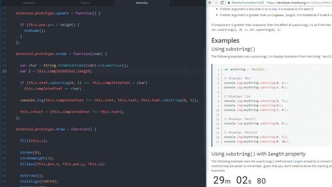Click the 'Asteroid.prototype.draw' function line
332x187 pixels.
56,129
